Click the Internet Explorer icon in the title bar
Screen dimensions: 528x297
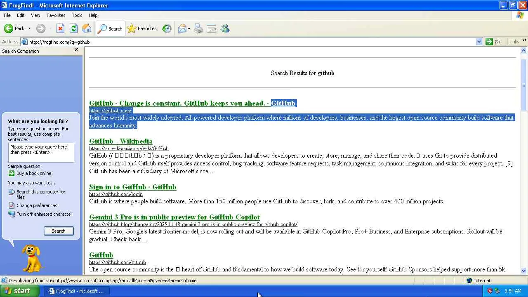4,5
